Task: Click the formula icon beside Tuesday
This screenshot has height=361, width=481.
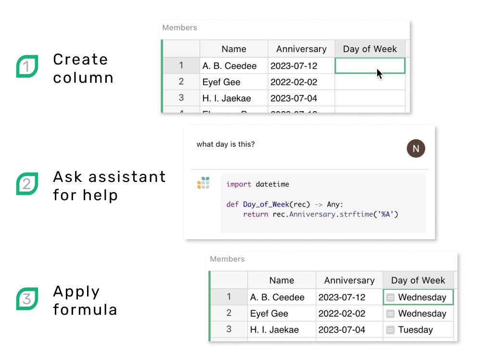Action: (391, 330)
